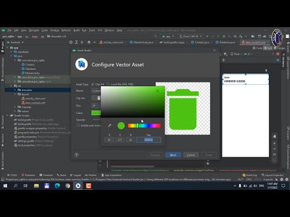Click the debug app bug icon
The width and height of the screenshot is (290, 217).
click(224, 36)
